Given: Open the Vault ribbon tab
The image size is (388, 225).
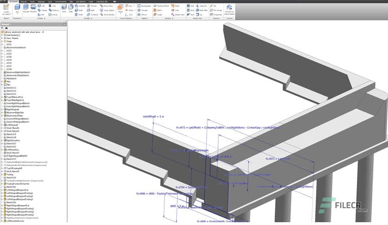Looking at the screenshot, I should click(x=91, y=1).
